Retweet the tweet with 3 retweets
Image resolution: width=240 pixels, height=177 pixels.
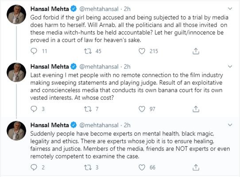pyautogui.click(x=88, y=167)
